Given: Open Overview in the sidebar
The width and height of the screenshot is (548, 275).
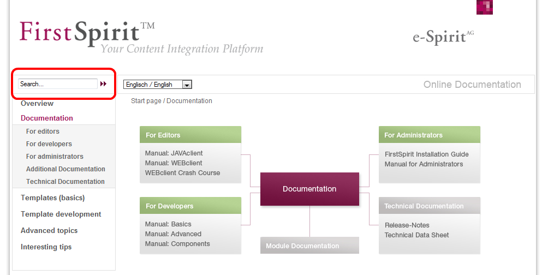Looking at the screenshot, I should pos(37,104).
